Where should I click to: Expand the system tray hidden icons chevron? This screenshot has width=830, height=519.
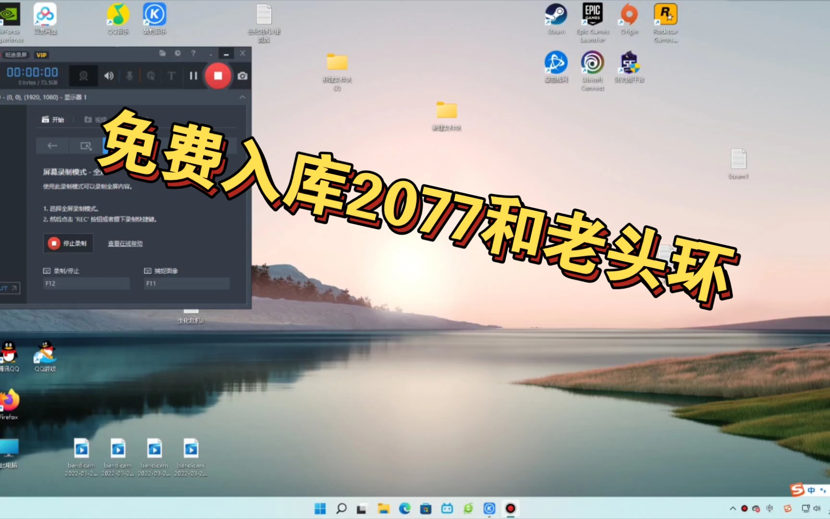(732, 508)
